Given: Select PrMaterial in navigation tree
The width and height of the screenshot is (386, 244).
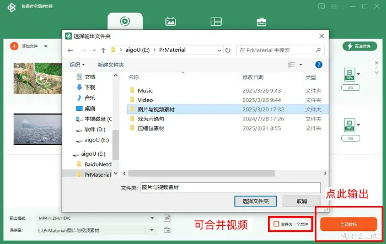Looking at the screenshot, I should click(x=94, y=175).
